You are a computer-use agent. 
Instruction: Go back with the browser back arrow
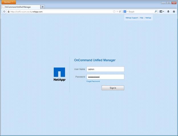coord(4,12)
